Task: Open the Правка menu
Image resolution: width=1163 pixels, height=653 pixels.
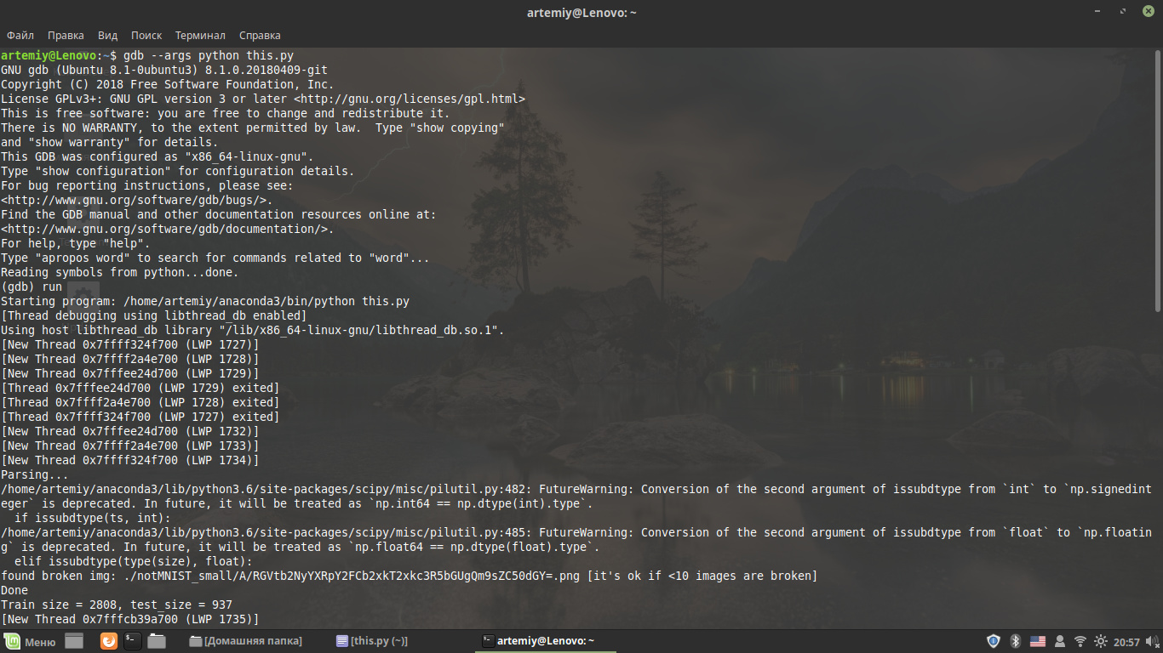Action: [66, 36]
